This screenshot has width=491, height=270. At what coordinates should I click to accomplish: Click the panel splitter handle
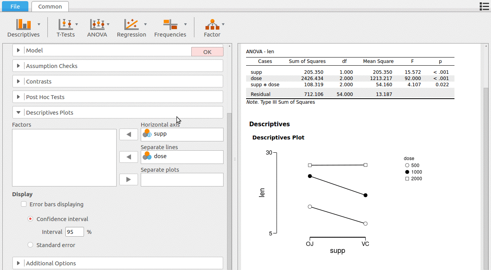coord(234,159)
